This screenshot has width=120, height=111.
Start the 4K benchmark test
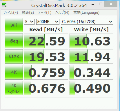14,72
